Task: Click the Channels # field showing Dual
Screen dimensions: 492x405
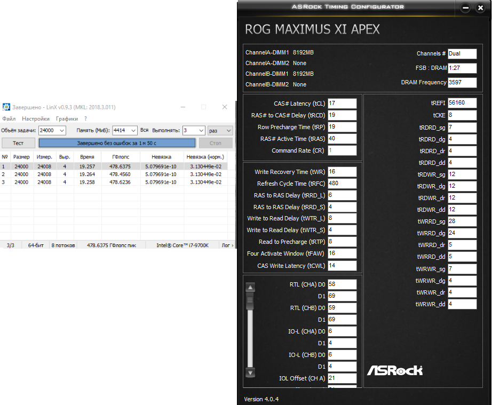Action: click(462, 54)
